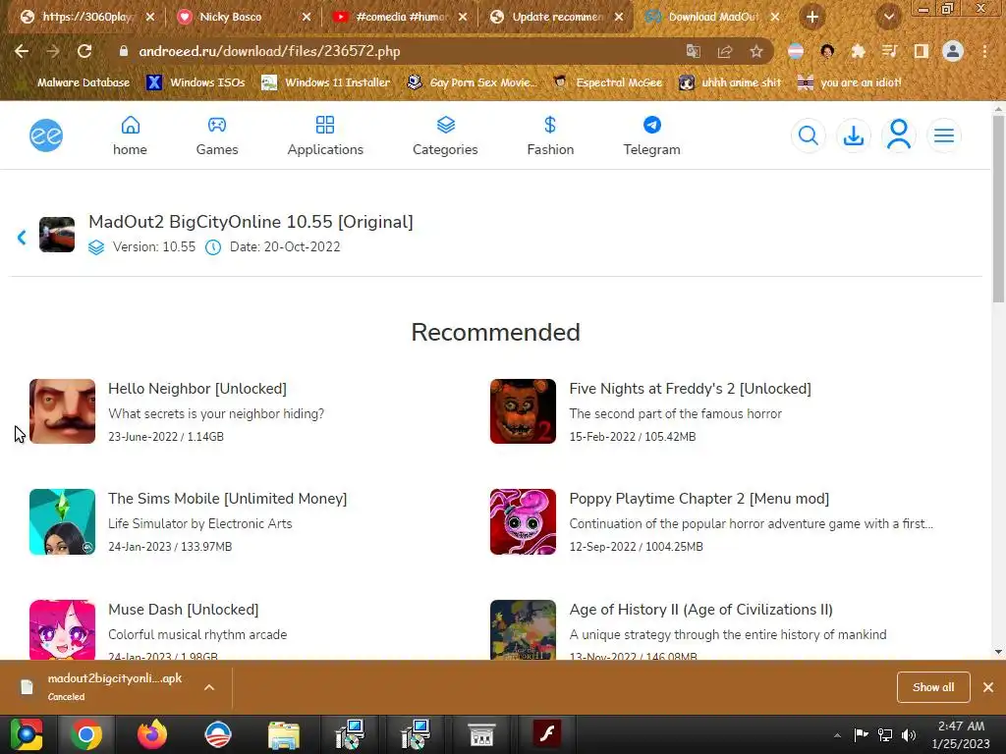The height and width of the screenshot is (754, 1006).
Task: Switch to the Nicky Bosco tab
Action: pyautogui.click(x=243, y=17)
